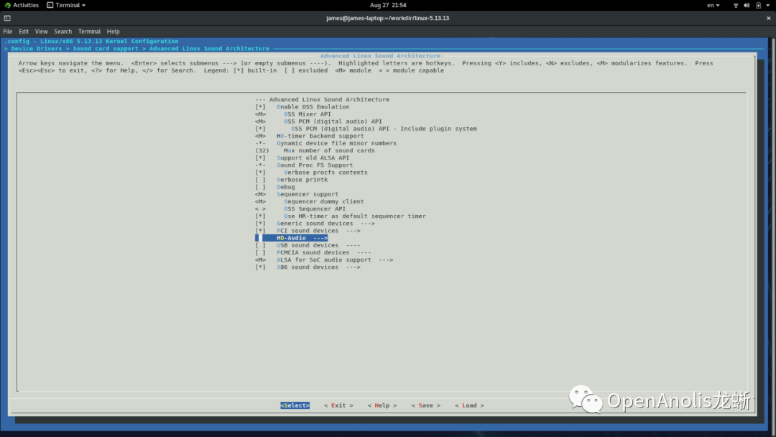
Task: Click Device Drivers in breadcrumb path
Action: click(37, 48)
